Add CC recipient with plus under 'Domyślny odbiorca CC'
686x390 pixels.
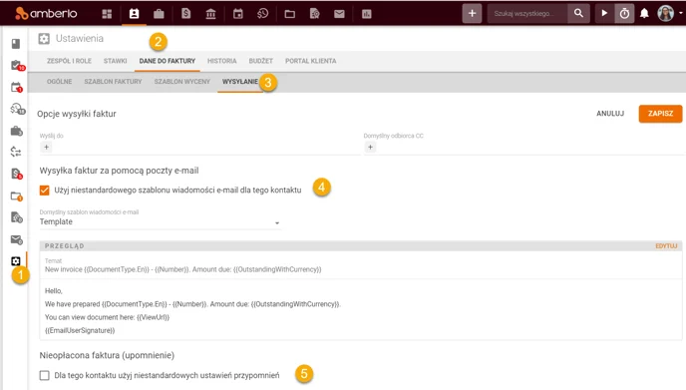point(370,147)
